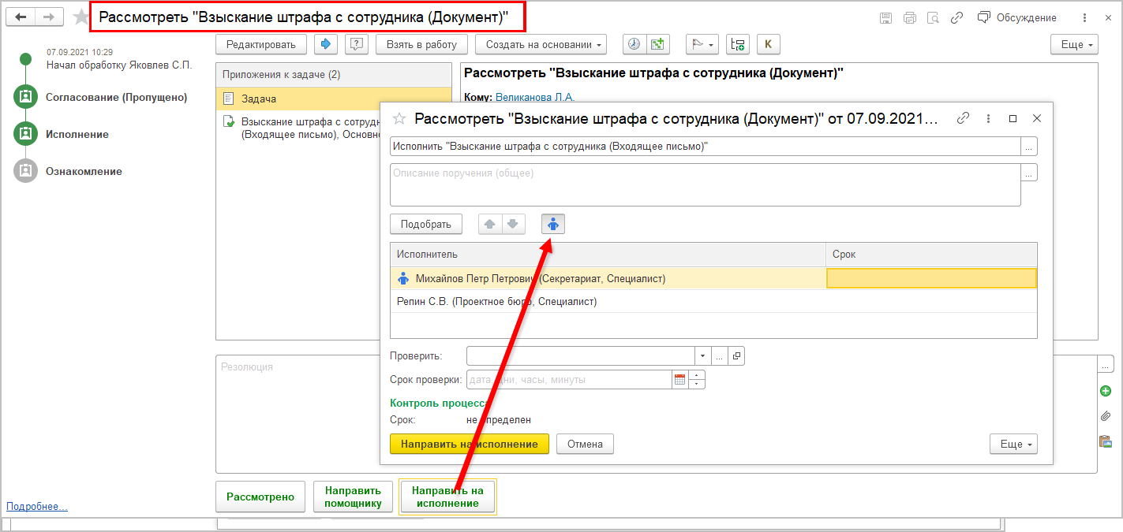Viewport: 1123px width, 532px height.
Task: Open print preview magnifier icon
Action: (x=933, y=17)
